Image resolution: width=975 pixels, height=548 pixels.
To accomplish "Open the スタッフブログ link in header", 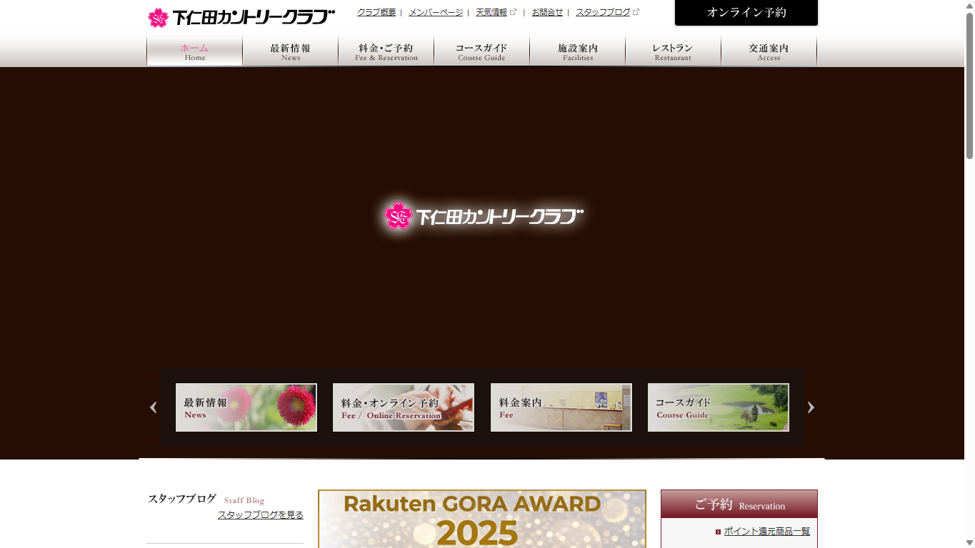I will (607, 12).
